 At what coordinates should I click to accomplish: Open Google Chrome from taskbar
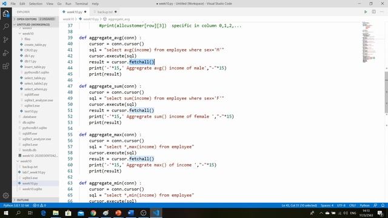[x=93, y=213]
